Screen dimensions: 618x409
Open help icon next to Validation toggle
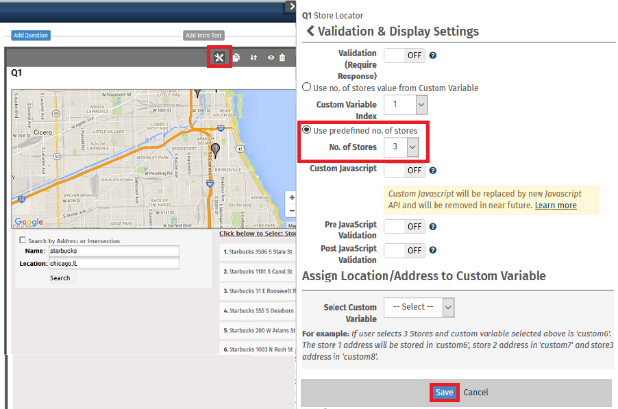(x=433, y=55)
